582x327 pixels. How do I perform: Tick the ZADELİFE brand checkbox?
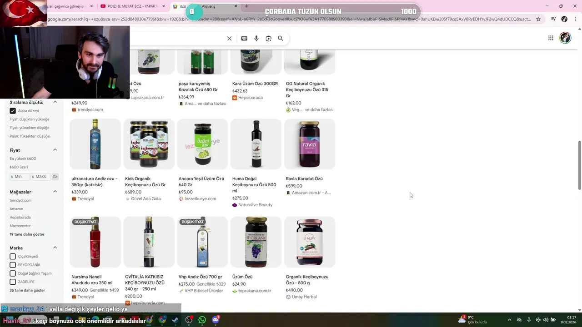13,282
